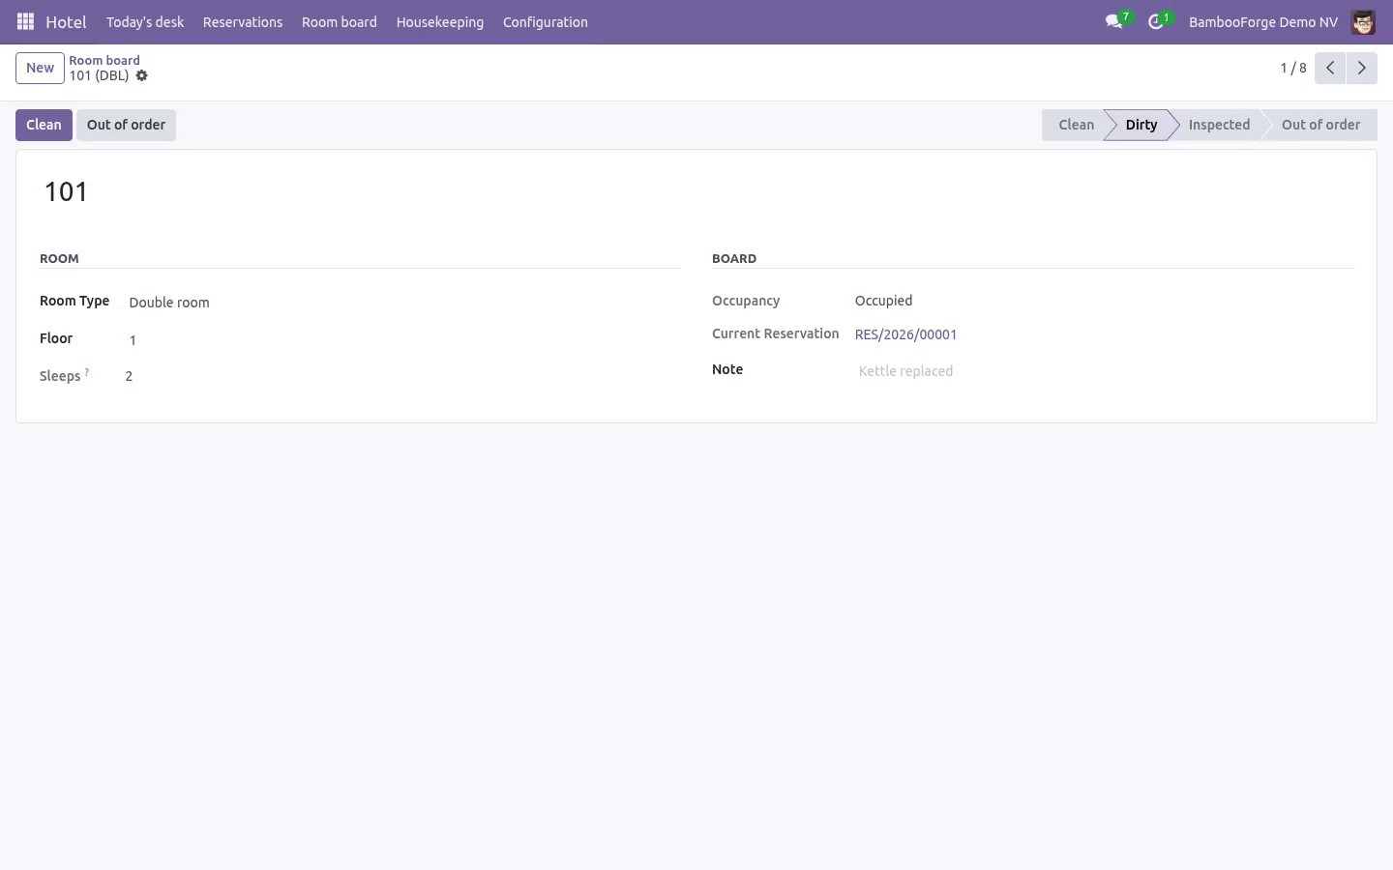Open reservation RES/2026/00001 link
Viewport: 1393px width, 870px height.
click(x=905, y=334)
